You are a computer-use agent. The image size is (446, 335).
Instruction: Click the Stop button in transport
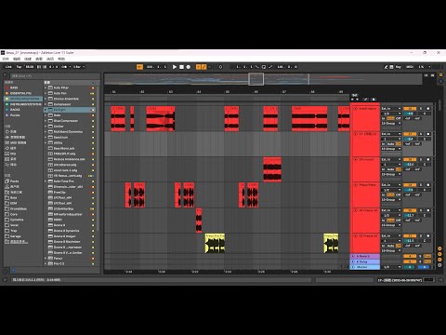pos(181,67)
